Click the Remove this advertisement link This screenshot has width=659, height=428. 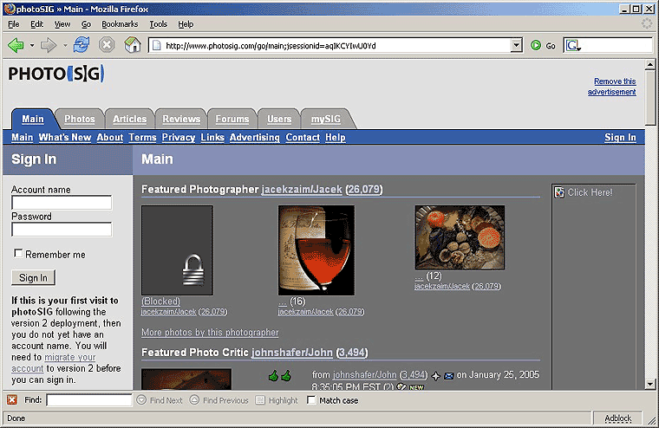click(x=612, y=87)
